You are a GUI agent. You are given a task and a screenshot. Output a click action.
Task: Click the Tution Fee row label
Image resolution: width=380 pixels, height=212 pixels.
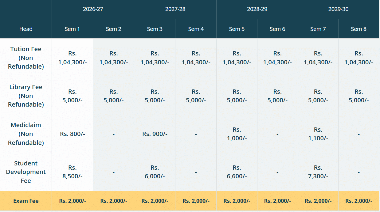26,58
